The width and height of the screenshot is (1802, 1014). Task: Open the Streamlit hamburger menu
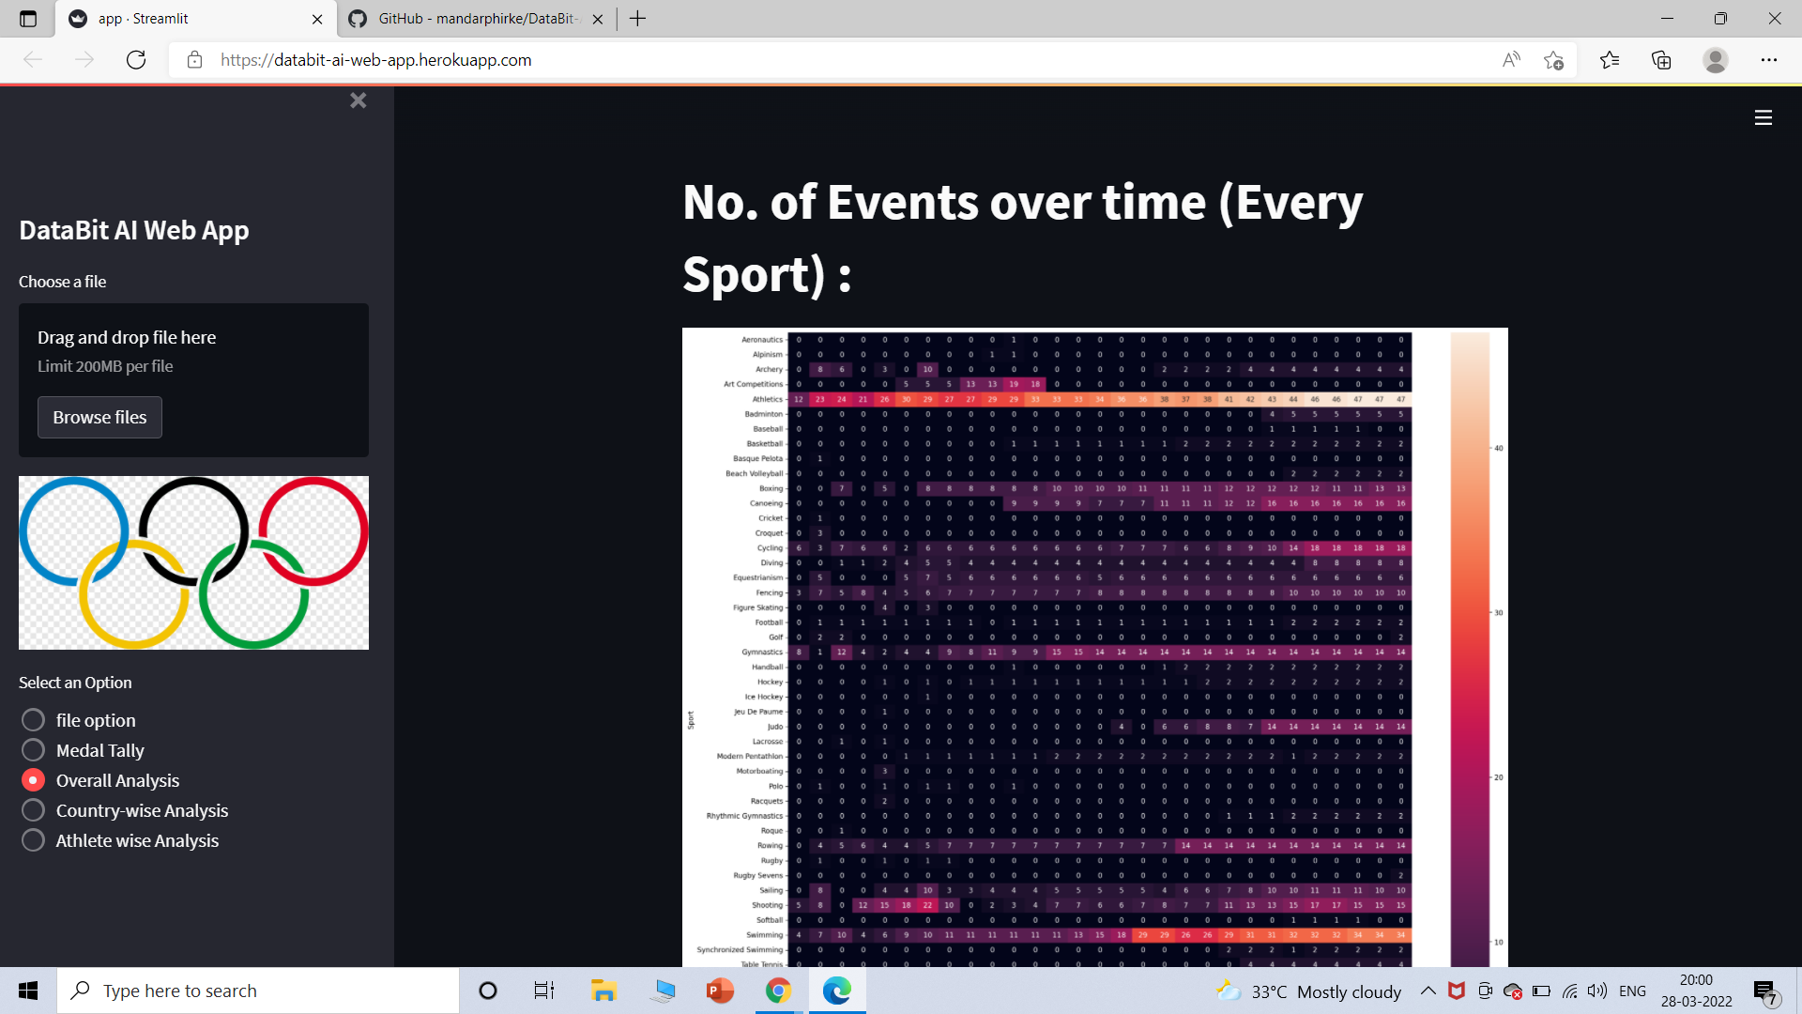coord(1763,117)
